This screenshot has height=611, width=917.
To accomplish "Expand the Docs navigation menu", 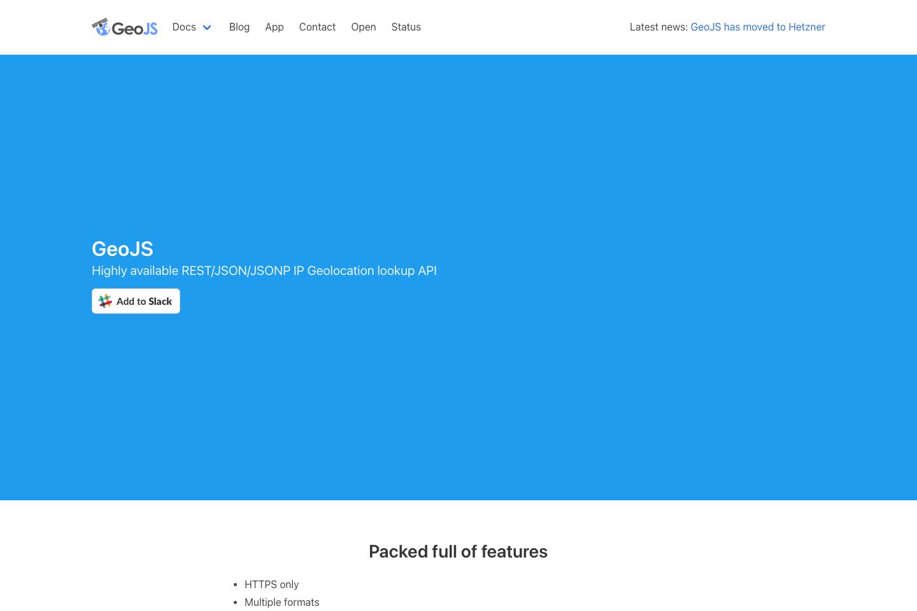I will point(192,27).
